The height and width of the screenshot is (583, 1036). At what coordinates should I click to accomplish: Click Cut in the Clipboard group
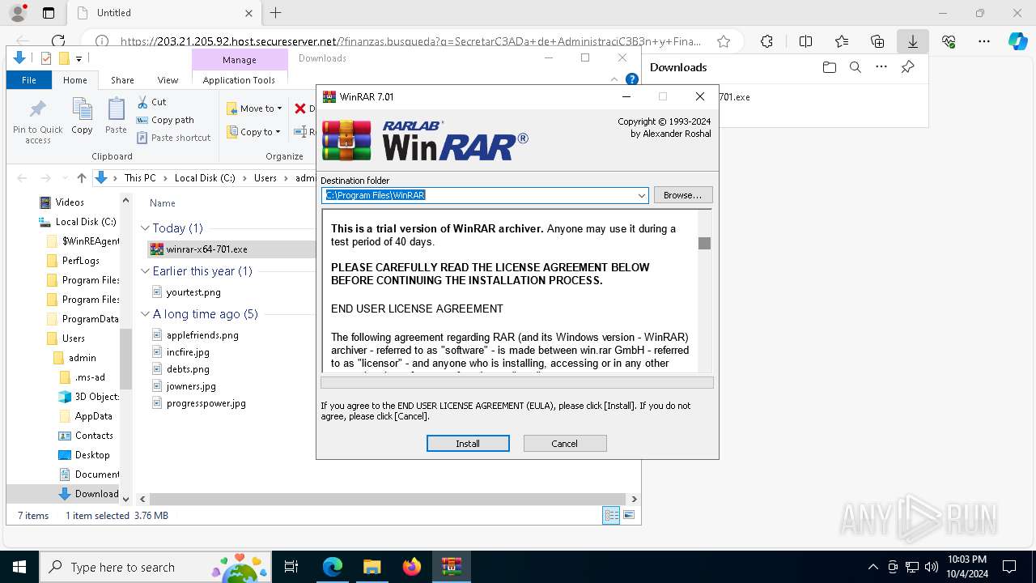(151, 102)
